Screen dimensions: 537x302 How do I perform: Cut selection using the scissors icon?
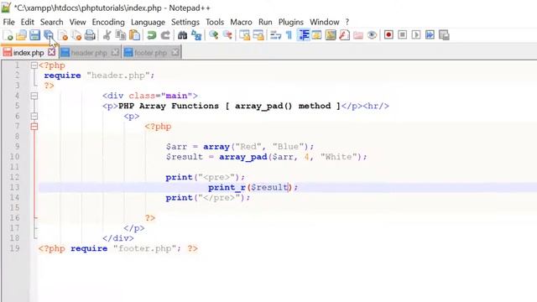(x=107, y=35)
